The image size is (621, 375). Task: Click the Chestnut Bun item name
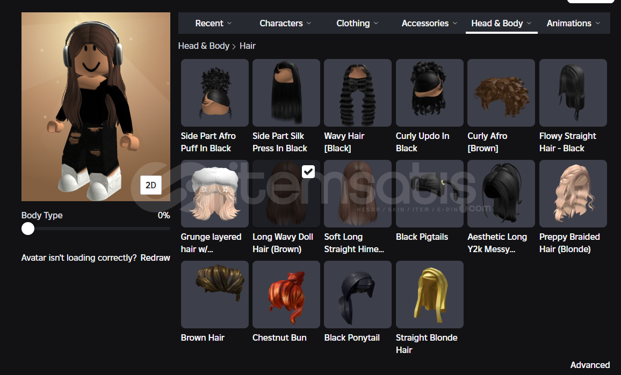pos(279,338)
